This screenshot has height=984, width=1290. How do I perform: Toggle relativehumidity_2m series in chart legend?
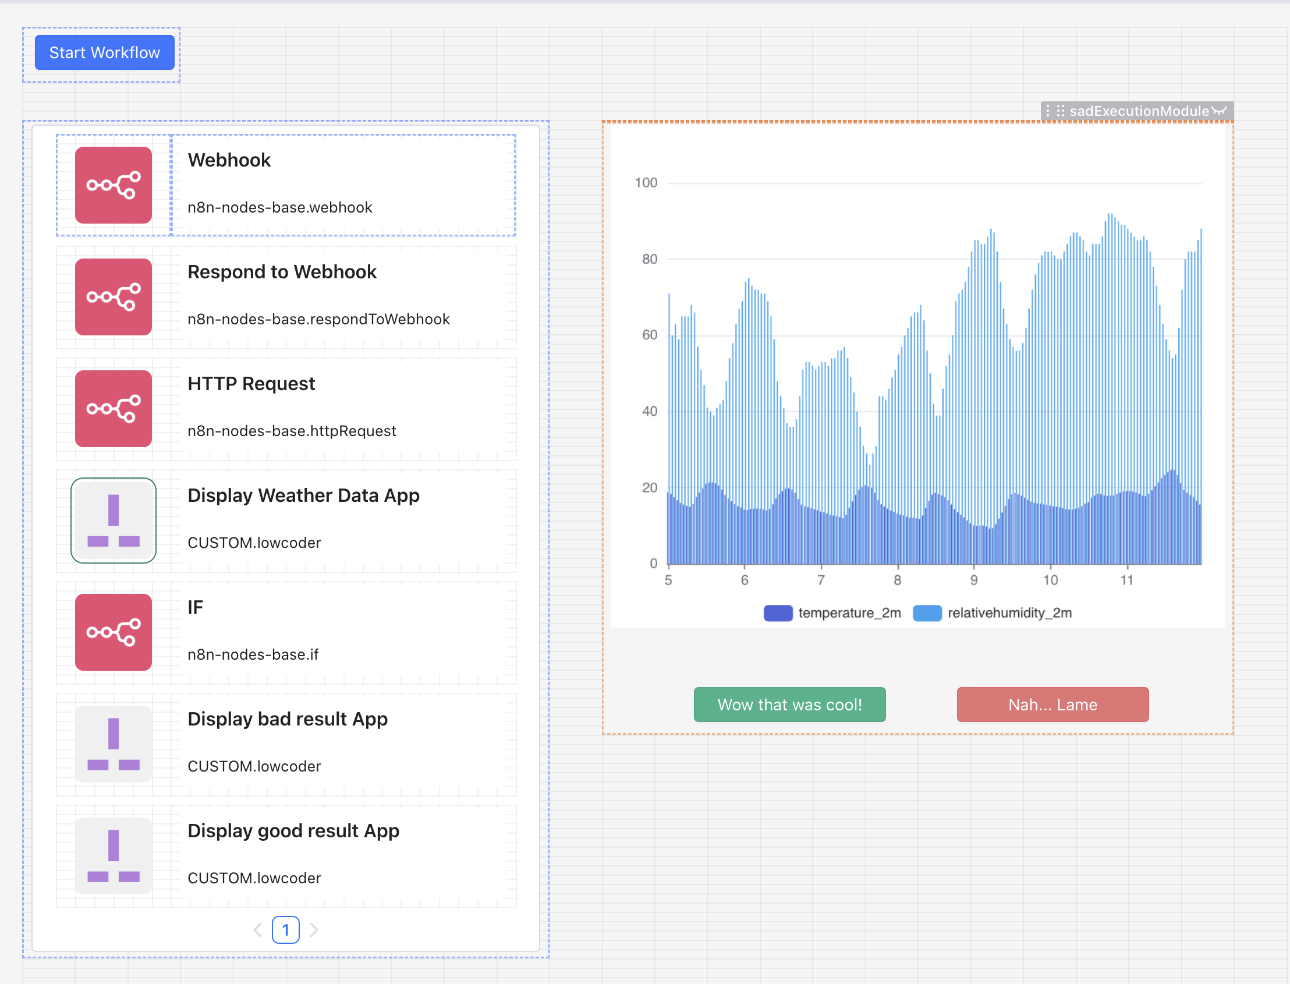coord(1009,613)
